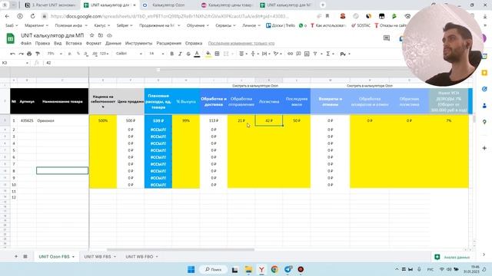The height and width of the screenshot is (276, 492).
Task: Switch to Калькулятор цены товара browser tab
Action: (x=228, y=5)
